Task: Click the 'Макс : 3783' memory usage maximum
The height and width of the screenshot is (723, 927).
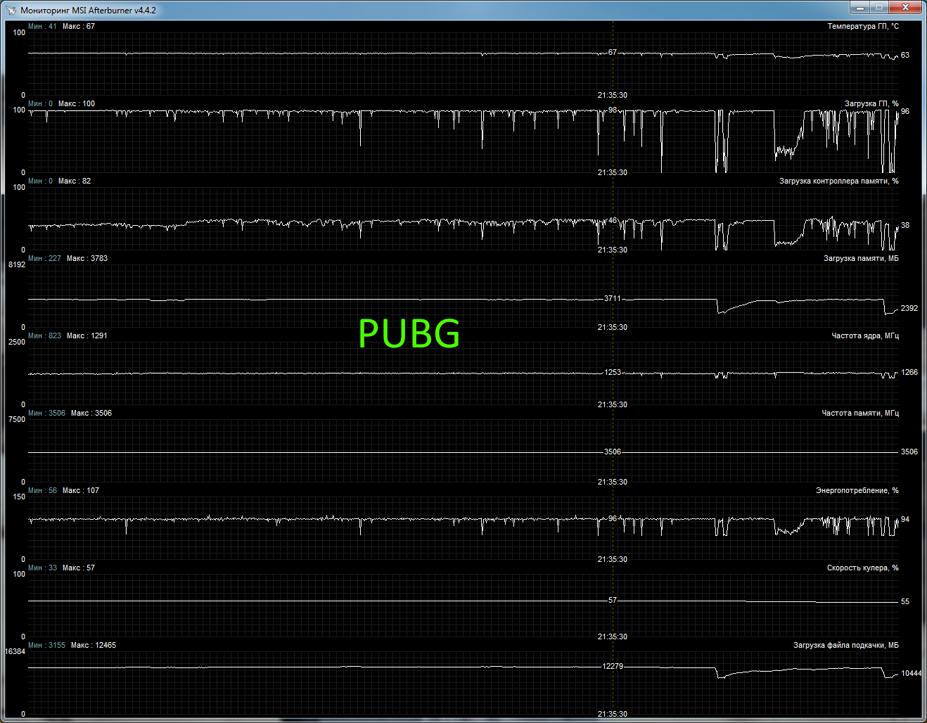Action: (87, 259)
